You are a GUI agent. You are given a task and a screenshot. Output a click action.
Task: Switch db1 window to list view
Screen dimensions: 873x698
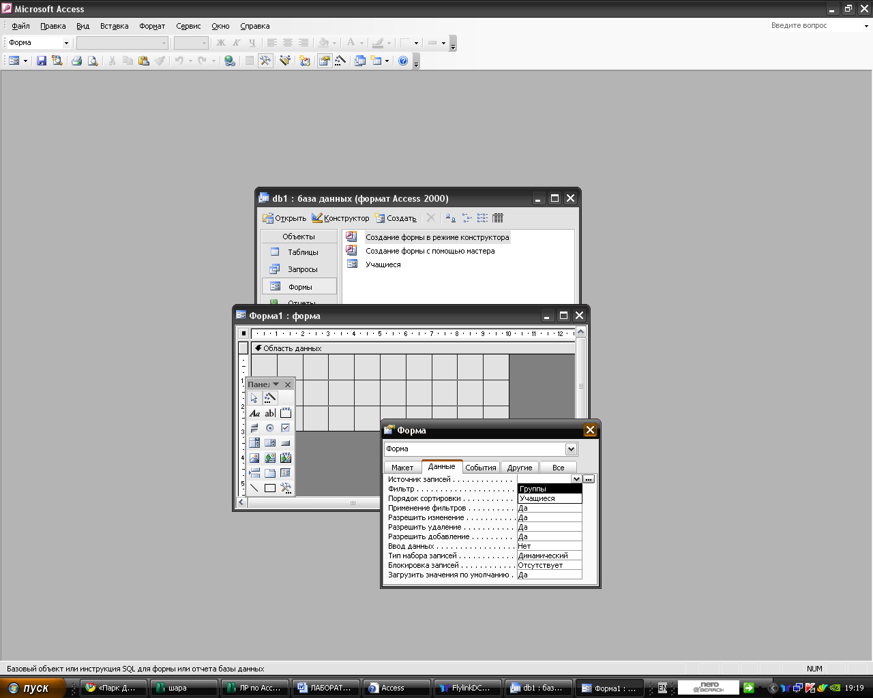pyautogui.click(x=482, y=218)
